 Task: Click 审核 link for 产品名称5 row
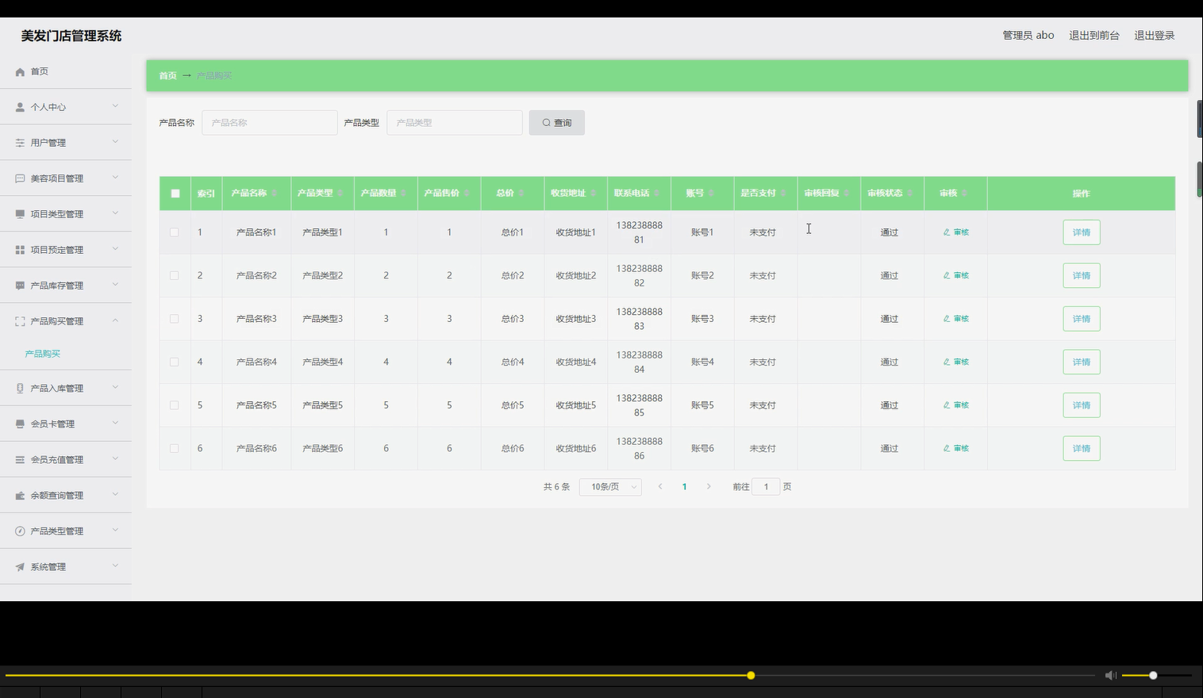click(956, 405)
